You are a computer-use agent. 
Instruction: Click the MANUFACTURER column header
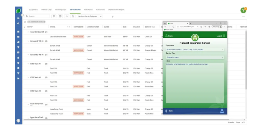point(93,27)
